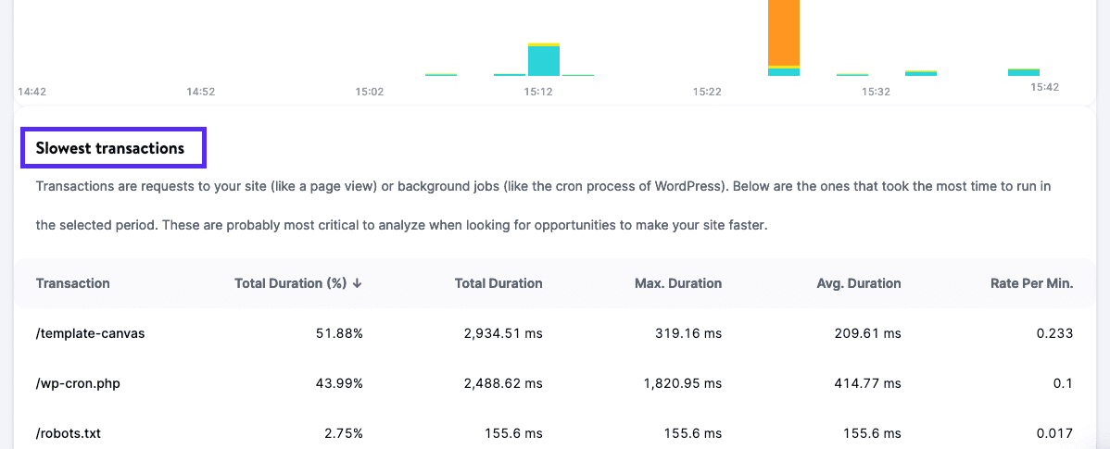
Task: Click the large cyan bar near 15:12
Action: coord(544,60)
